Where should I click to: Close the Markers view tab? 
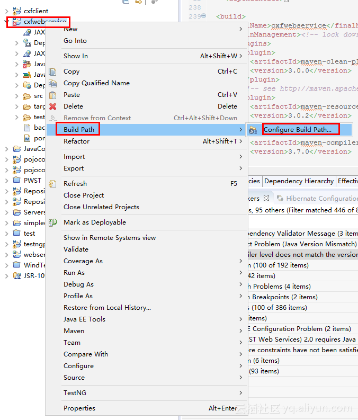point(266,198)
